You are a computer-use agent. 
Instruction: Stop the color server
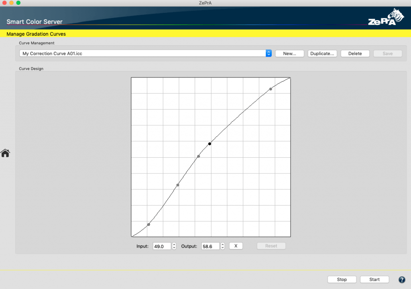coord(342,279)
